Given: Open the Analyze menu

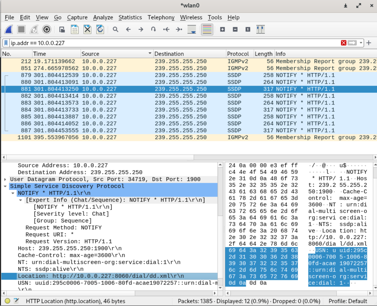Looking at the screenshot, I should [x=103, y=18].
